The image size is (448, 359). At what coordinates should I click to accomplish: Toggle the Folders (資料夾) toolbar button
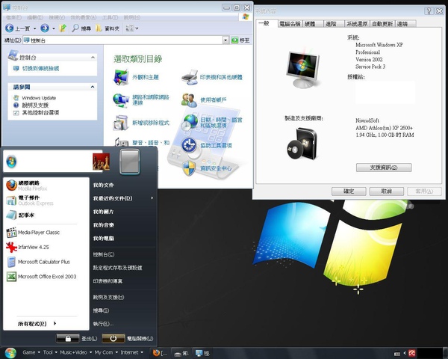pos(108,28)
